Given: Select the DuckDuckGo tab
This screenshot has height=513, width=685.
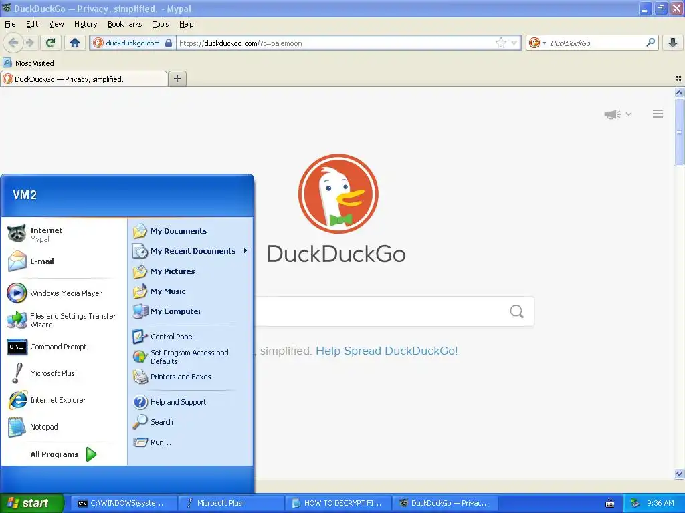Looking at the screenshot, I should (x=84, y=79).
